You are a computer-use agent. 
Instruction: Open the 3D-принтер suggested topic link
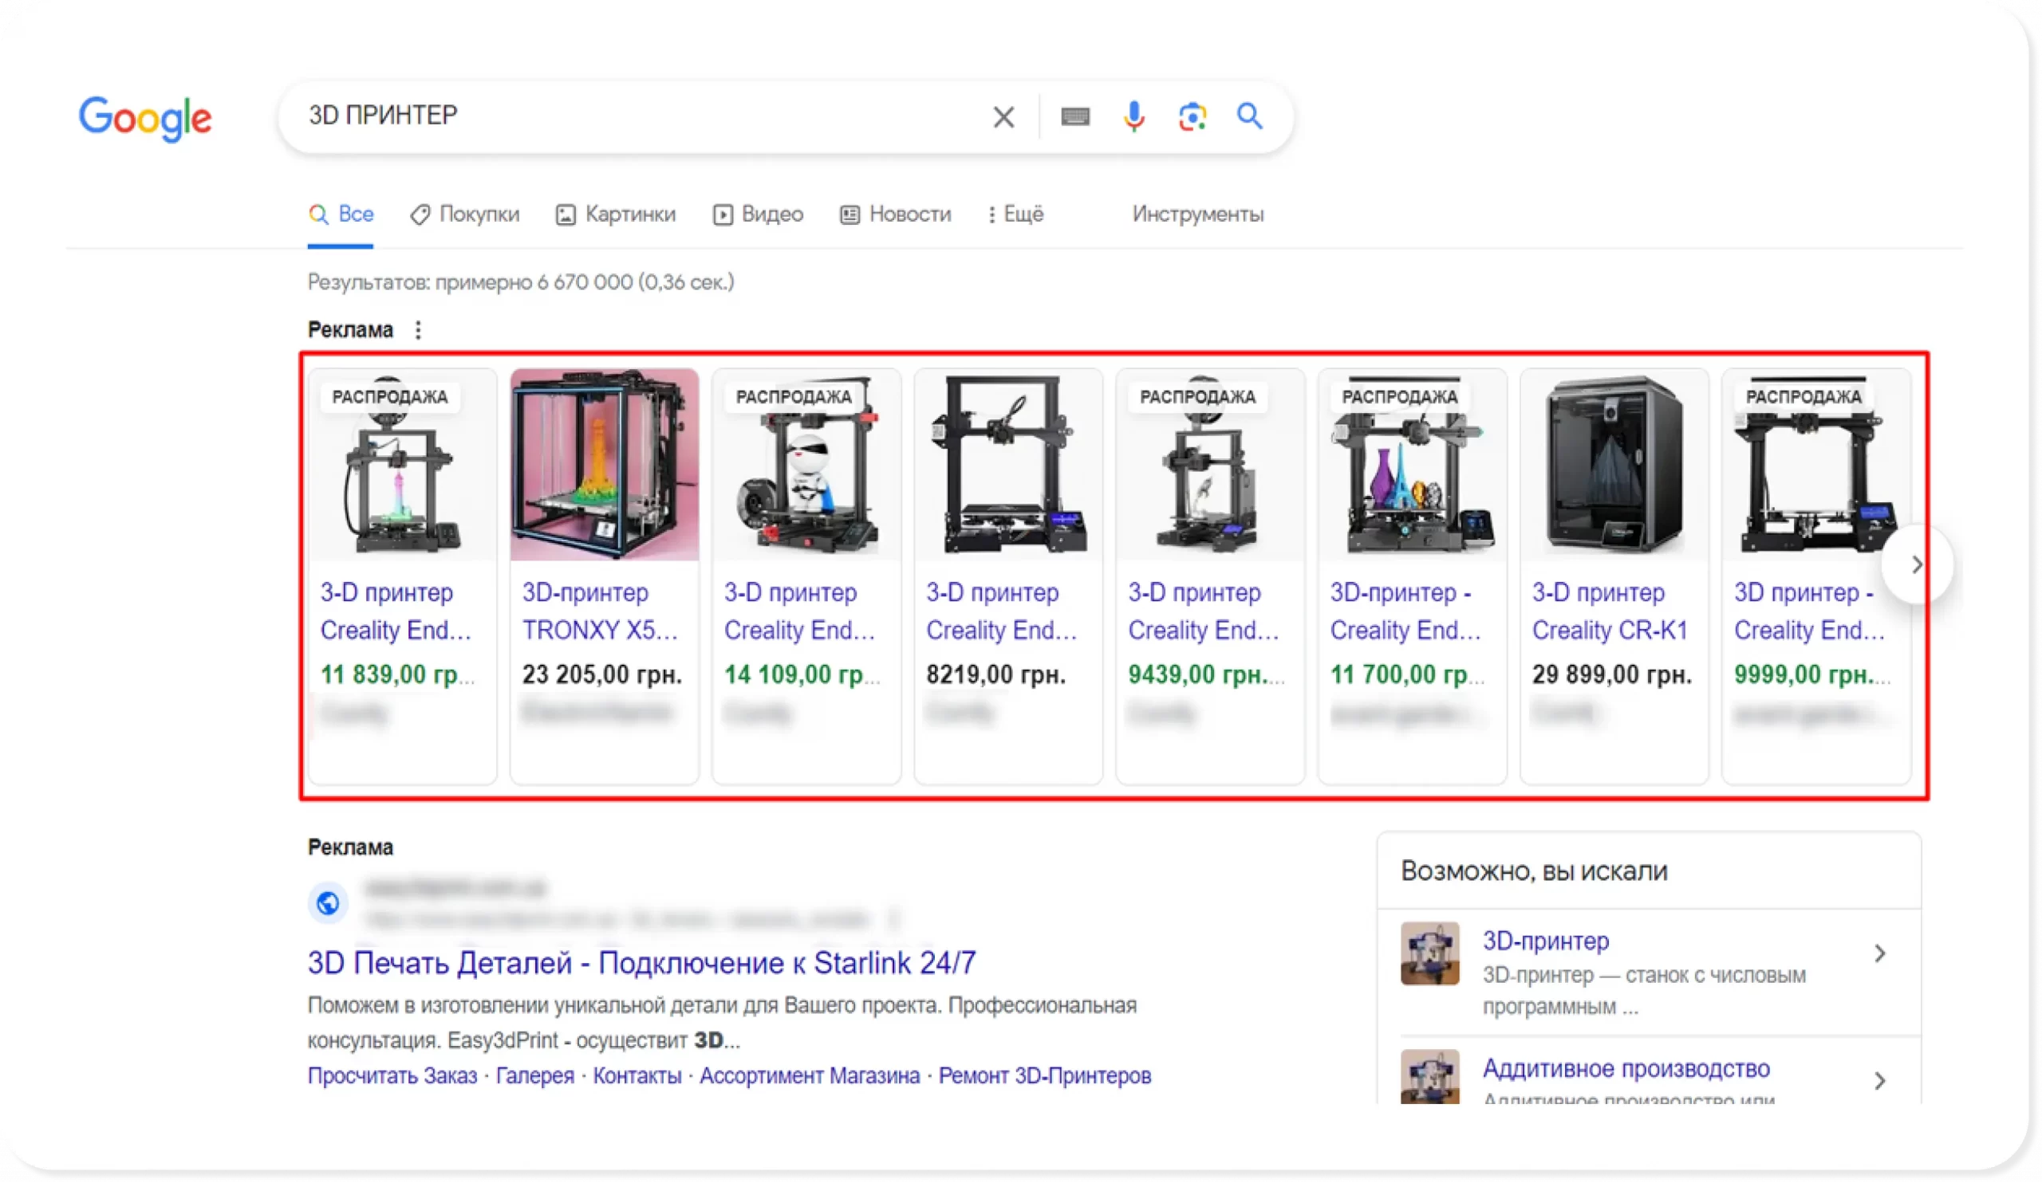1546,941
